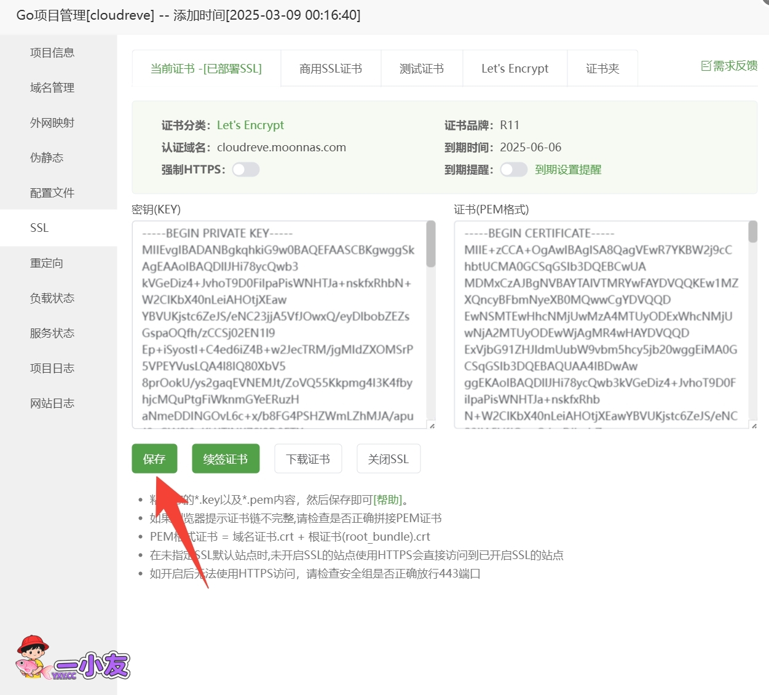Click the 下载证书 button

tap(308, 459)
